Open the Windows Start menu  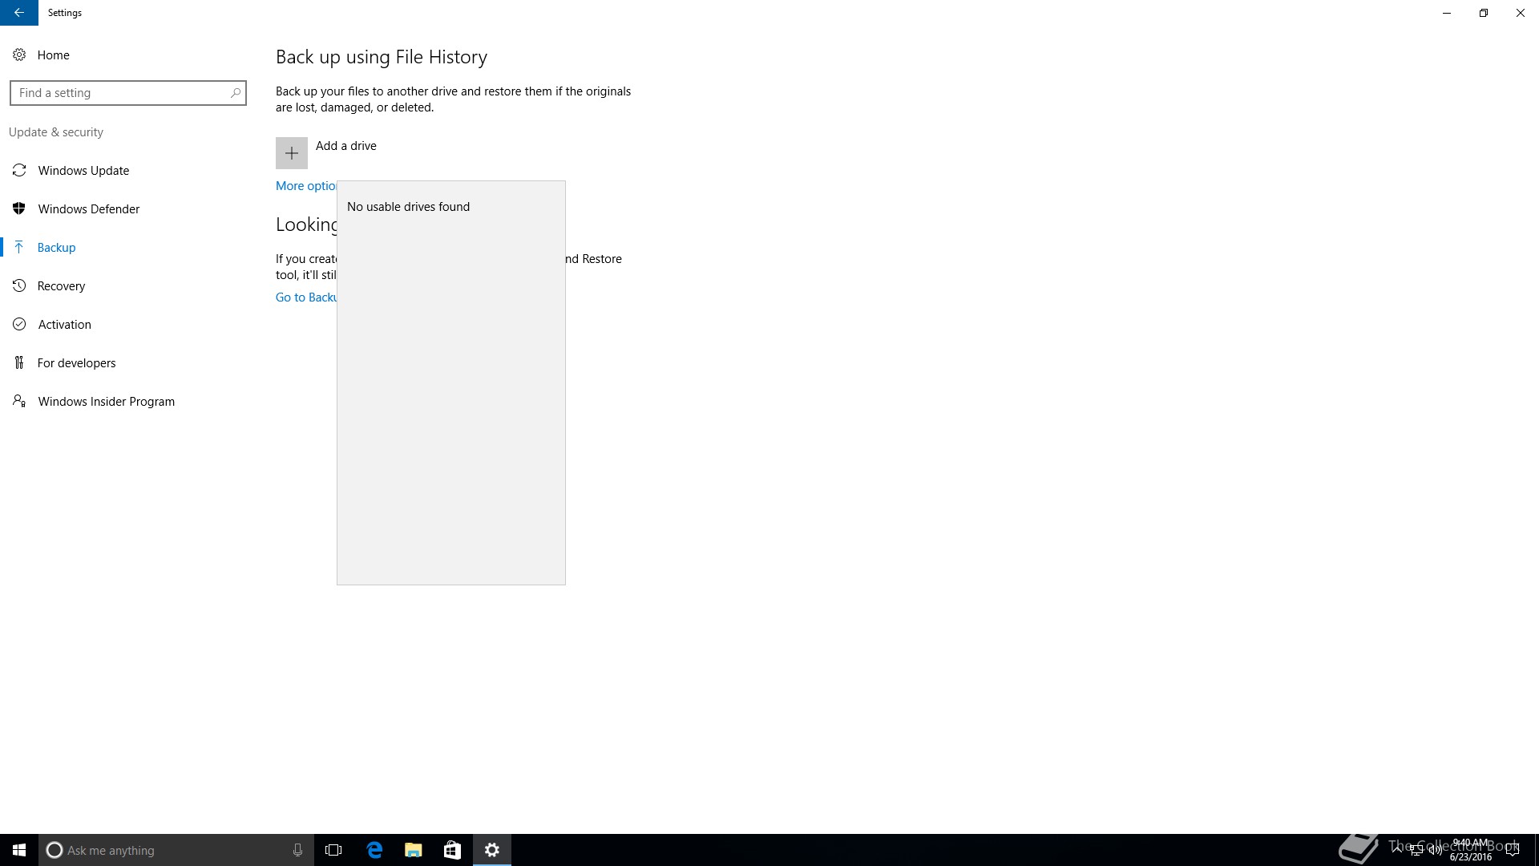click(x=19, y=850)
